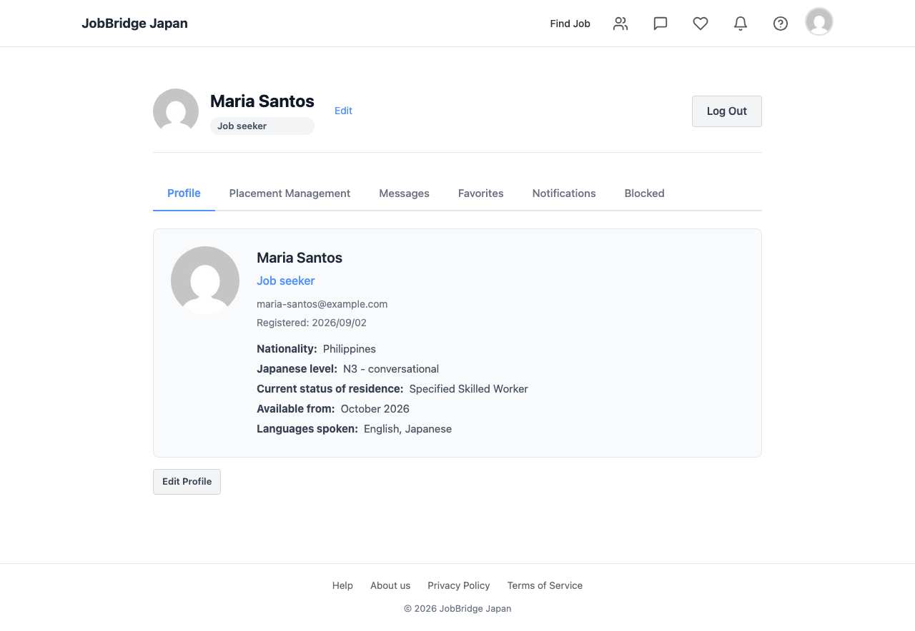This screenshot has height=631, width=915.
Task: Click the header profile picture beside Maria Santos
Action: (x=176, y=111)
